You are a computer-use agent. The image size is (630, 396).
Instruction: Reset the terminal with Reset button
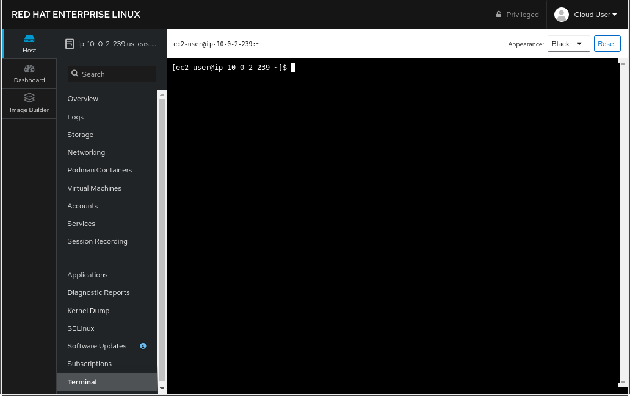[607, 44]
